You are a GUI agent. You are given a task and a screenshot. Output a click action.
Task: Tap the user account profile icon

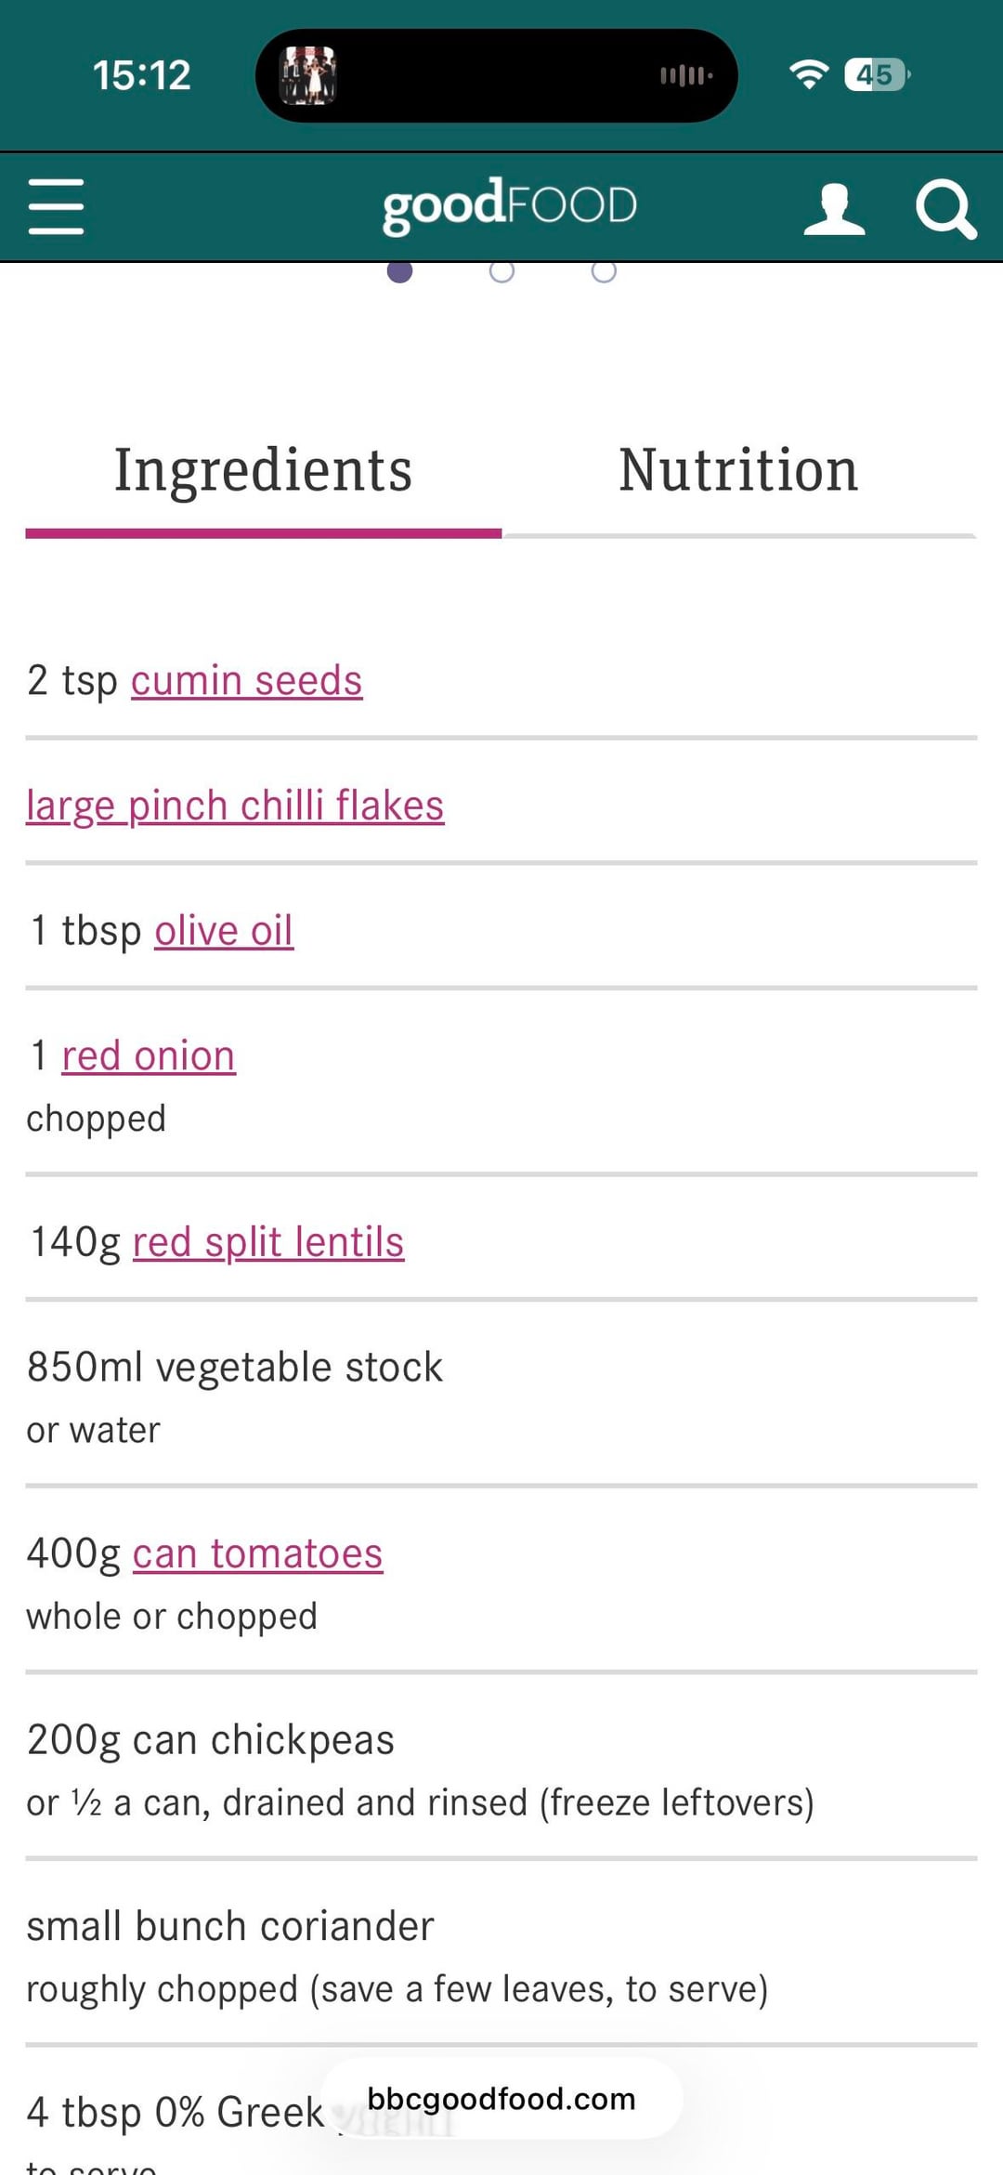pyautogui.click(x=833, y=208)
